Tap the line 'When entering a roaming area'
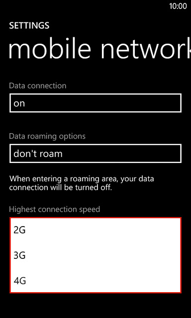Viewport: 191px width, 318px height. 82,179
